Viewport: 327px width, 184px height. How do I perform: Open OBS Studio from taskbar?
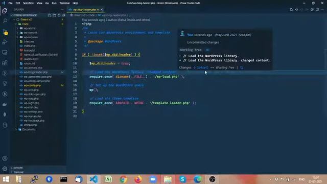pyautogui.click(x=212, y=179)
